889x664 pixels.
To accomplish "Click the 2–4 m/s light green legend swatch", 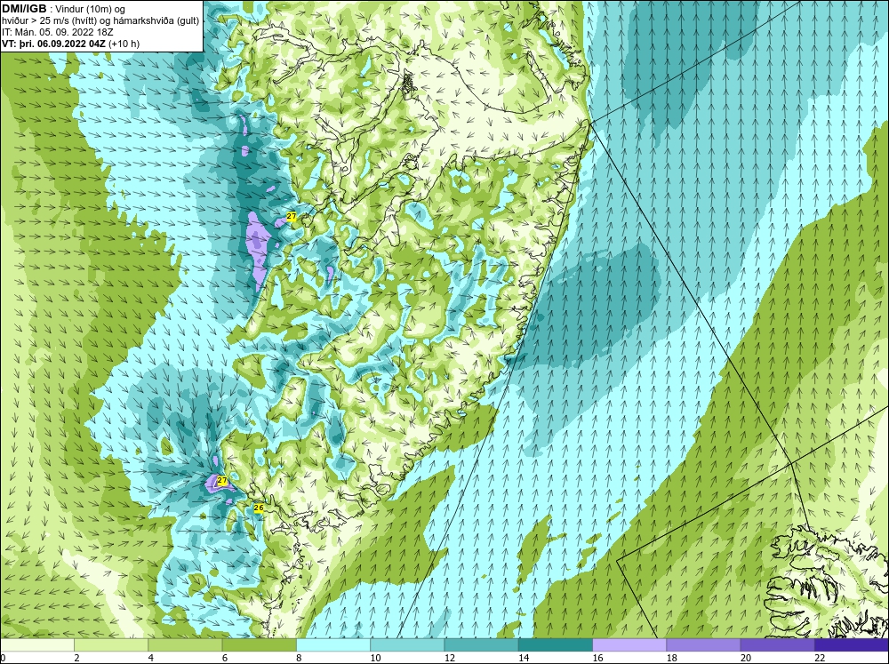I will point(111,645).
